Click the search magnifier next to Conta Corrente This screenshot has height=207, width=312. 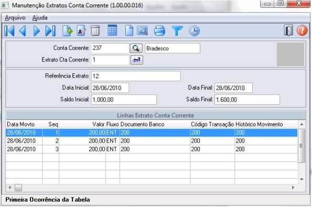click(x=136, y=48)
